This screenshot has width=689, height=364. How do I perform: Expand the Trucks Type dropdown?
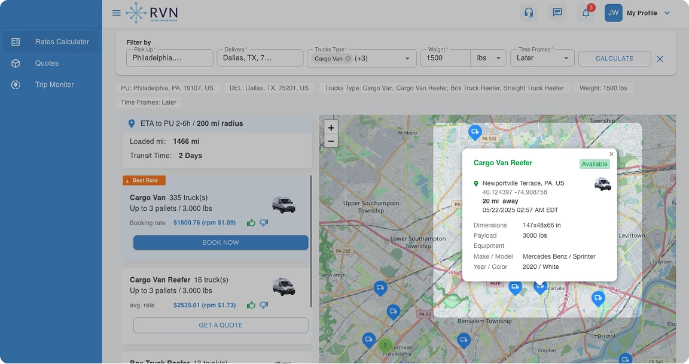407,59
